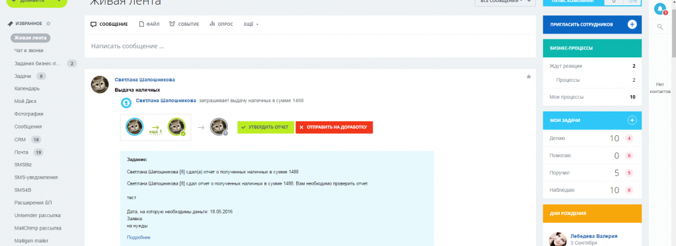Open author link Светлана Шапошникова in post header

pos(145,80)
